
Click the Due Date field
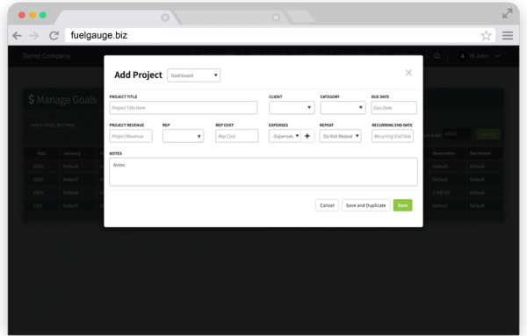pos(393,108)
